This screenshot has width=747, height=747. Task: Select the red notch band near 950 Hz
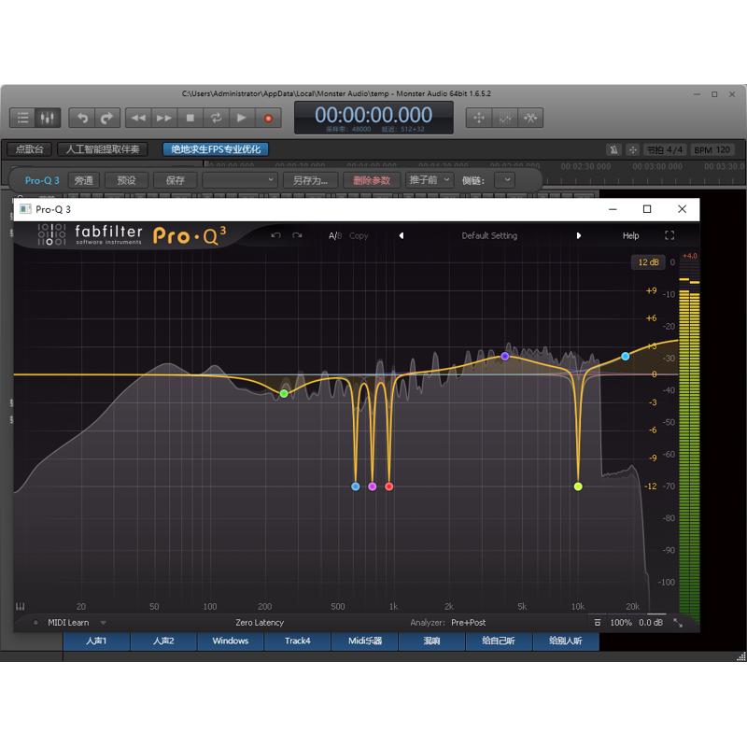point(389,486)
